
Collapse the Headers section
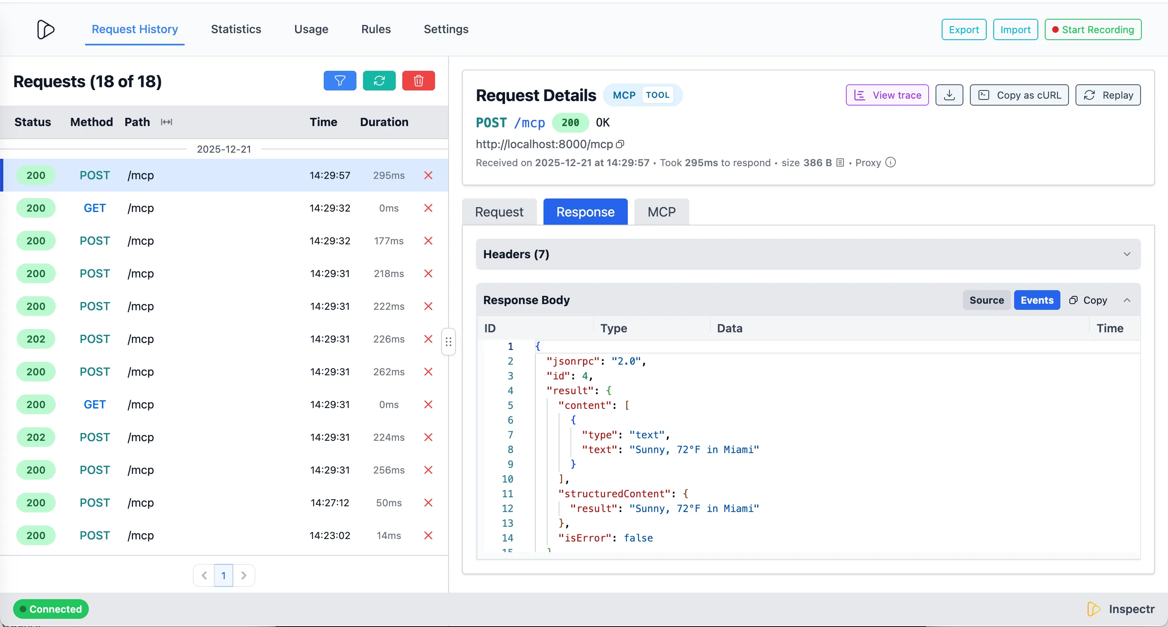(1127, 254)
